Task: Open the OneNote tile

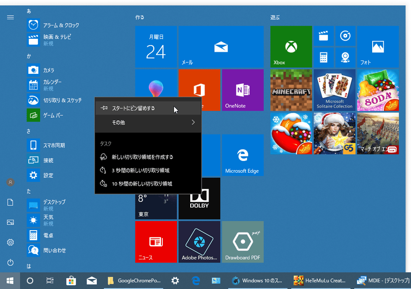Action: click(243, 90)
